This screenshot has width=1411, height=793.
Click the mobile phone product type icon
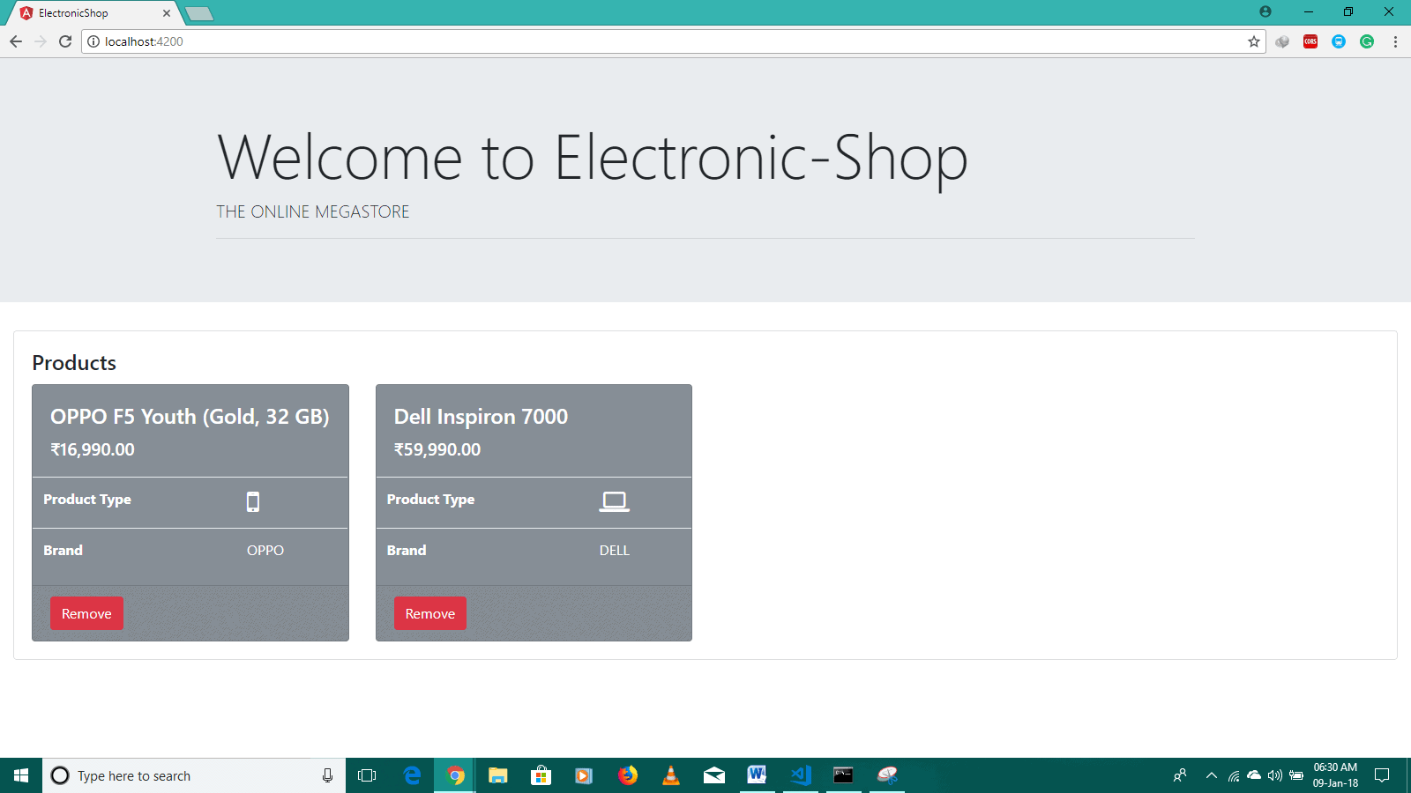click(253, 501)
